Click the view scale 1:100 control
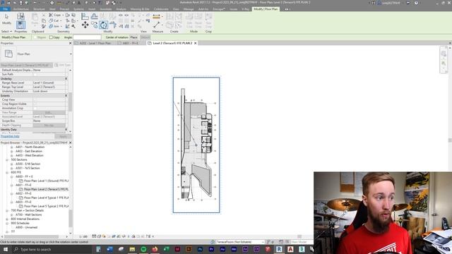452x254 pixels. pos(83,236)
